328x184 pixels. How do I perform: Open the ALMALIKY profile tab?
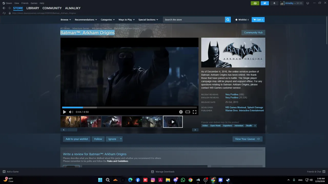73,8
